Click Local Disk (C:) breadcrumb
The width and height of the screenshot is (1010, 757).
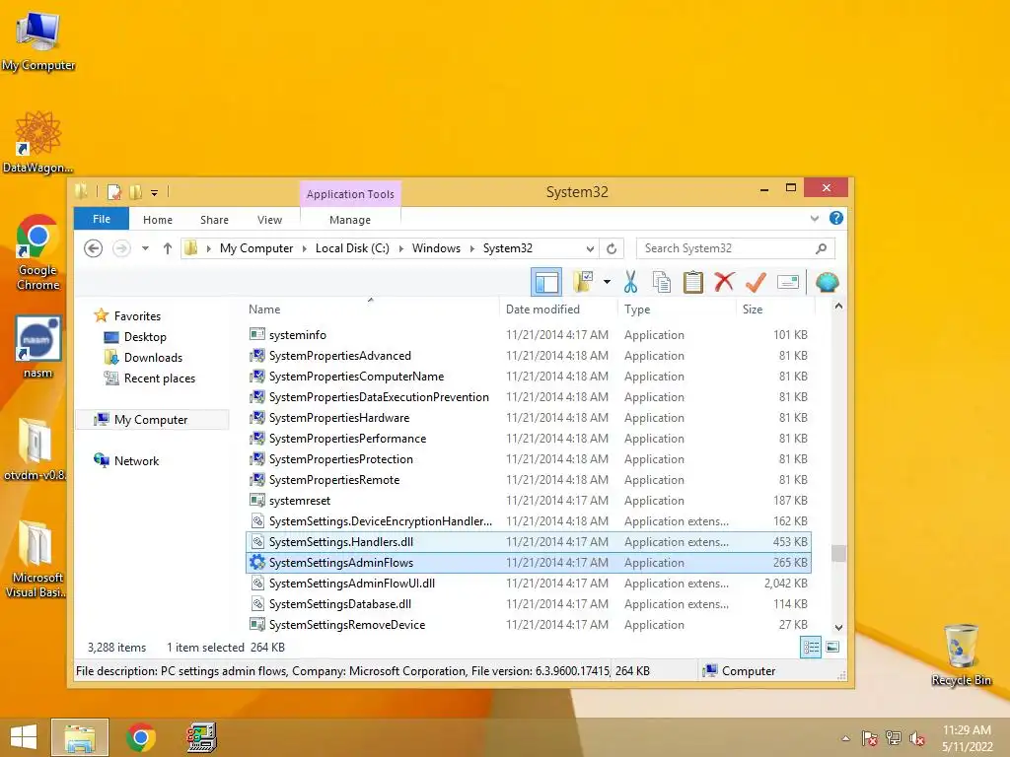point(352,248)
